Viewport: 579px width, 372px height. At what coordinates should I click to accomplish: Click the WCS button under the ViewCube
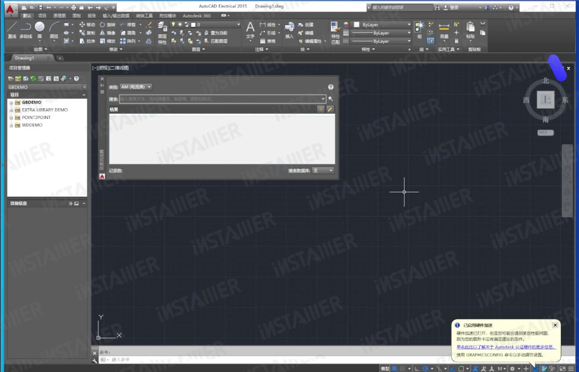click(x=545, y=132)
